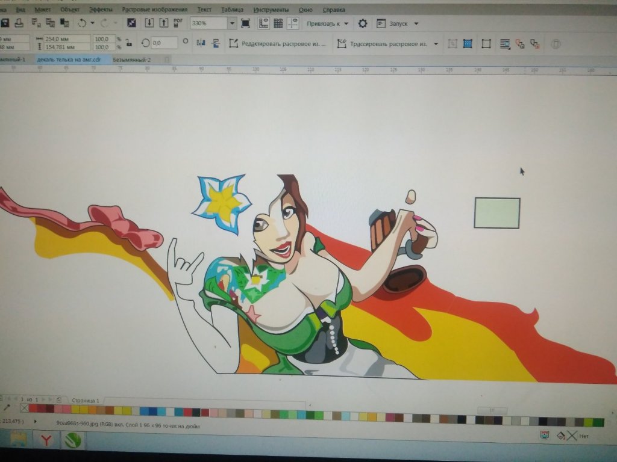Image resolution: width=617 pixels, height=462 pixels.
Task: Click the Mirror horizontally icon
Action: pos(201,43)
